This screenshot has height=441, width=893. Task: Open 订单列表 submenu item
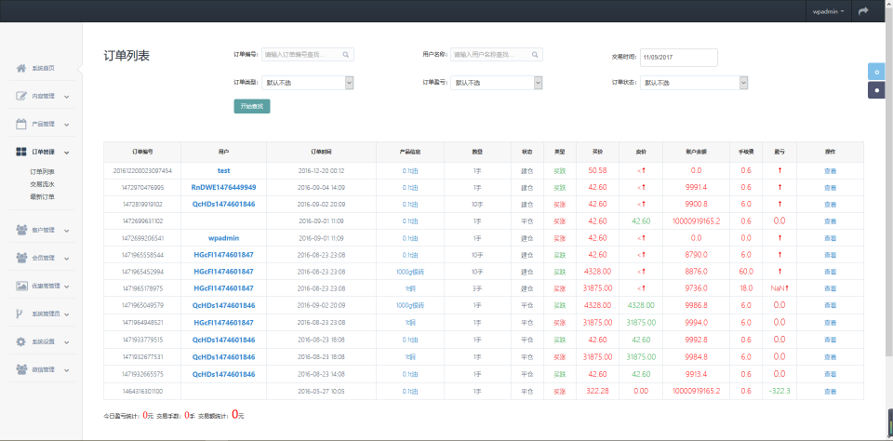tap(42, 171)
